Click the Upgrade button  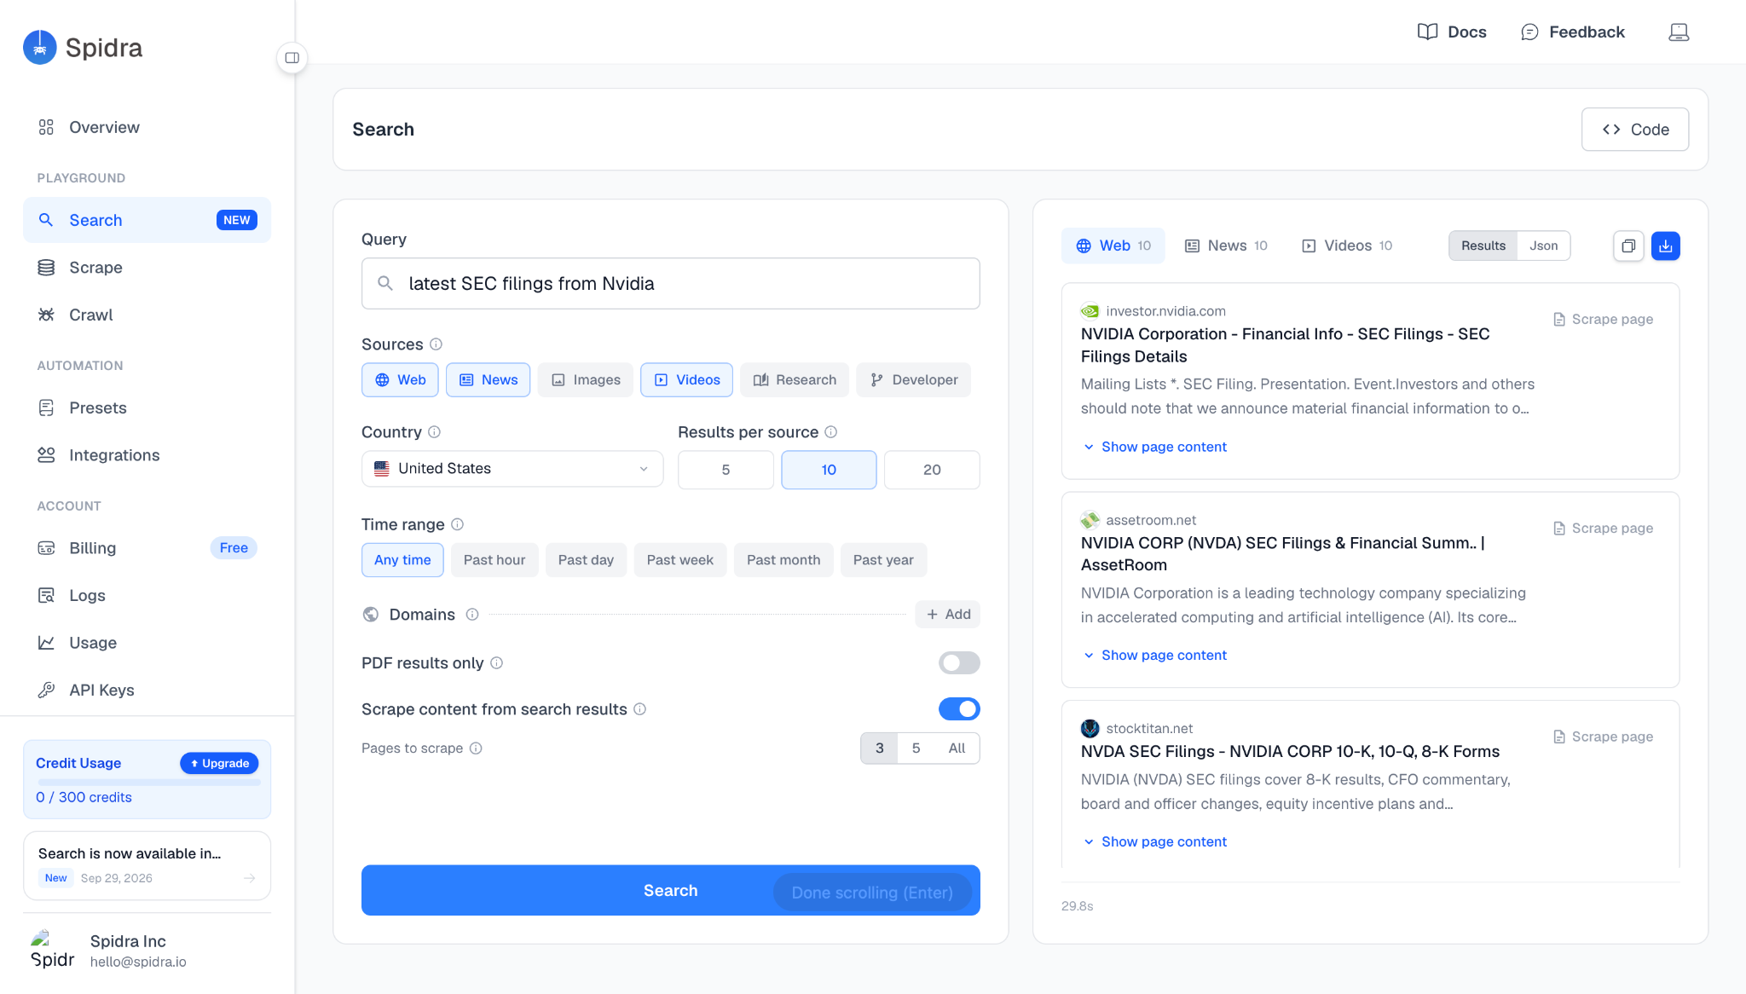(x=219, y=763)
